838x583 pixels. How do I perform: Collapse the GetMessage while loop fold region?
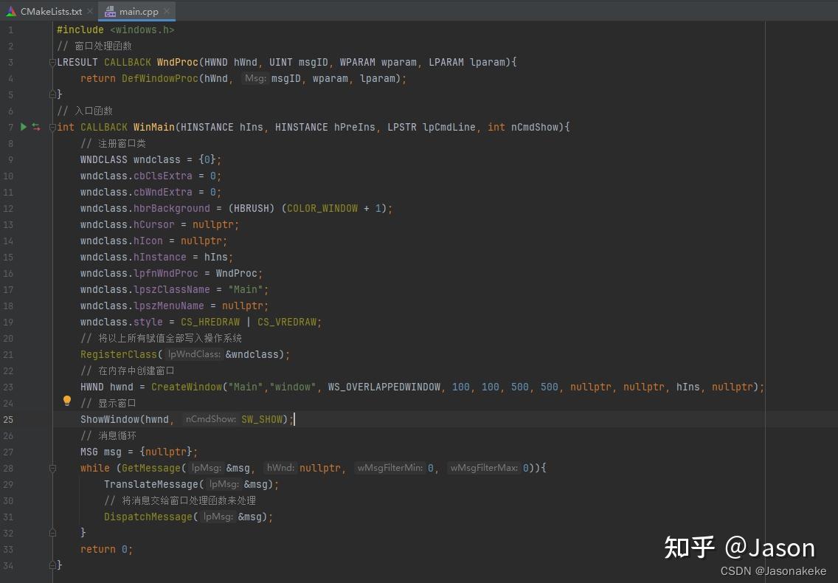pyautogui.click(x=52, y=468)
